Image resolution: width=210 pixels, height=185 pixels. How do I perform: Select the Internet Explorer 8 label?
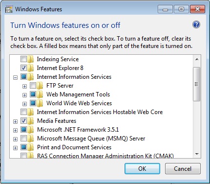(60, 68)
